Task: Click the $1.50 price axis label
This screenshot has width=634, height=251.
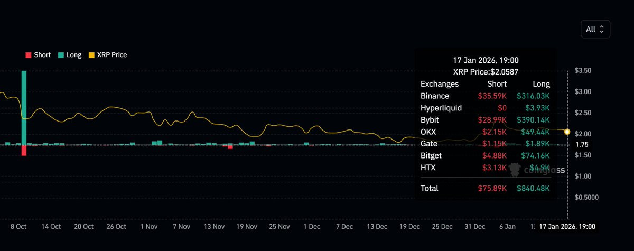Action: coord(583,155)
